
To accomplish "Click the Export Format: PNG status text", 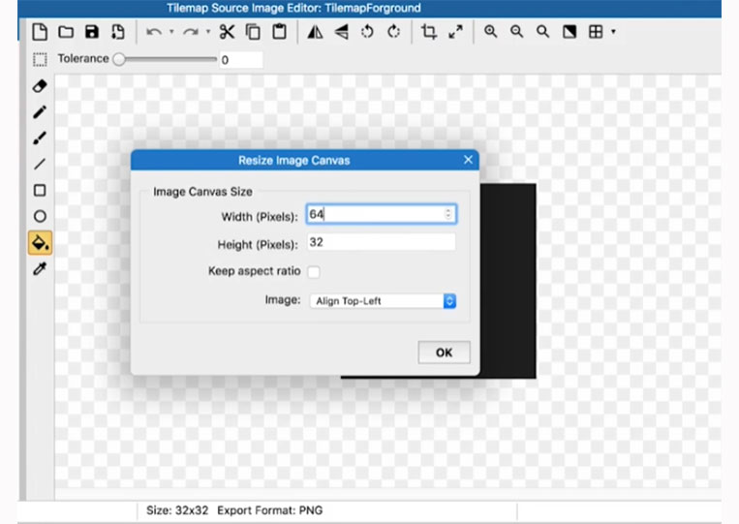I will [270, 510].
